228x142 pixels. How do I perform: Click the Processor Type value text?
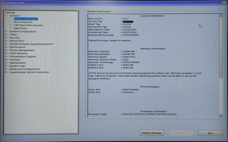(150, 114)
